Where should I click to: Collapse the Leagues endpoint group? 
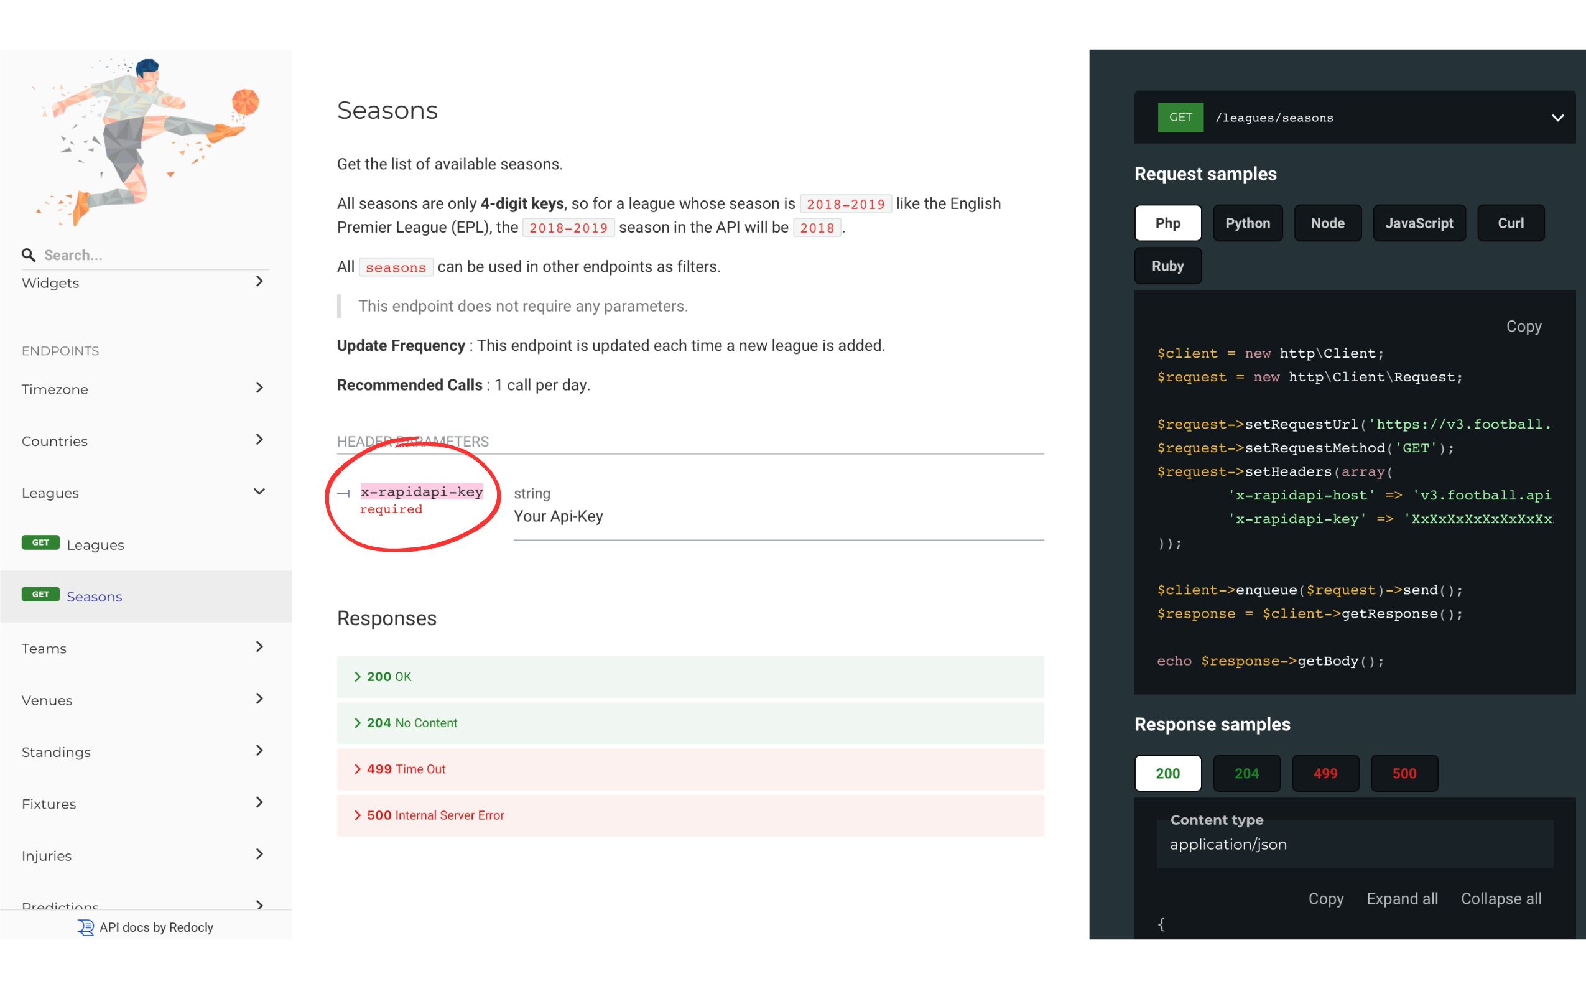145,493
